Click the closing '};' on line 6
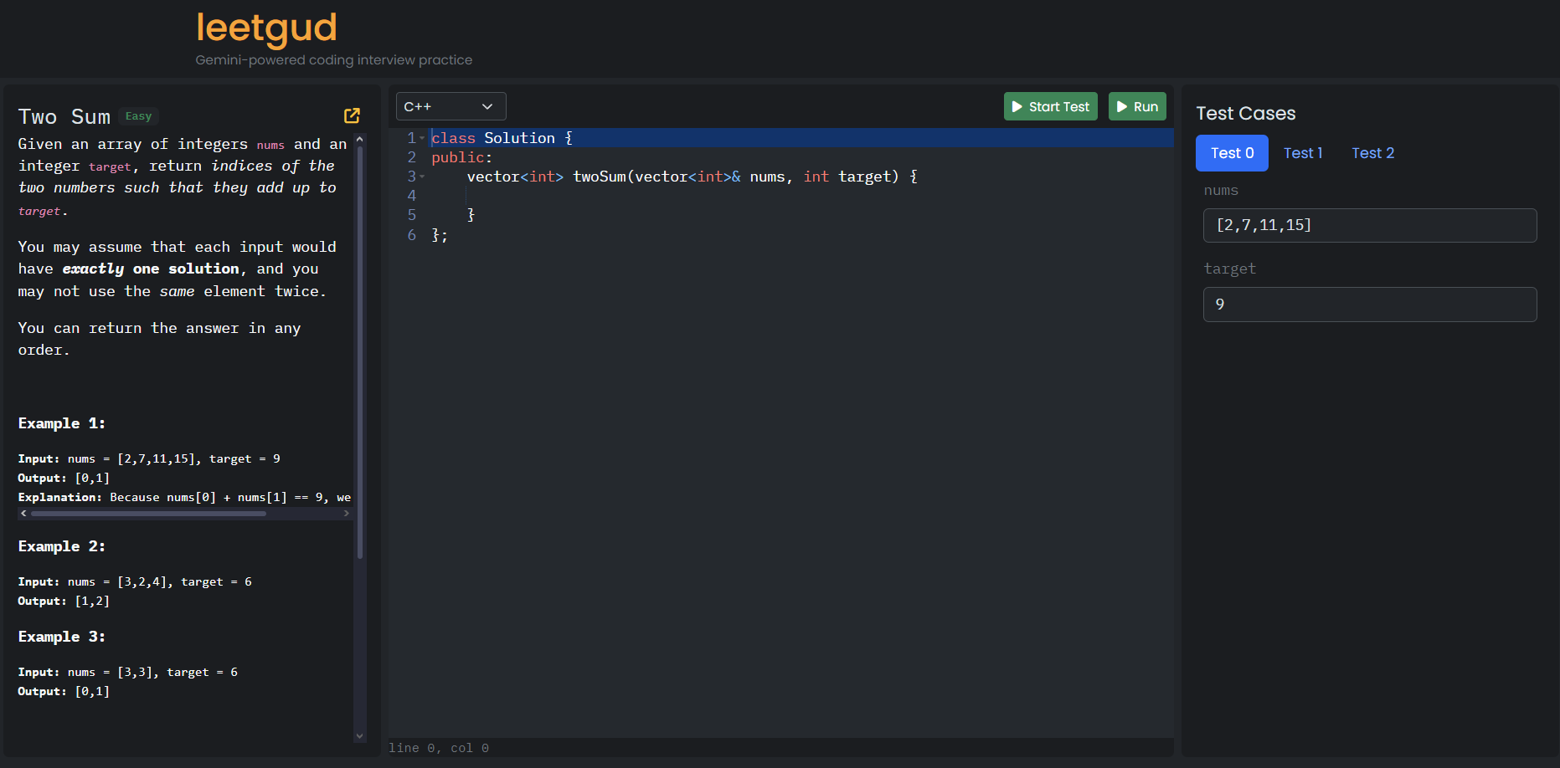1560x768 pixels. click(x=440, y=235)
